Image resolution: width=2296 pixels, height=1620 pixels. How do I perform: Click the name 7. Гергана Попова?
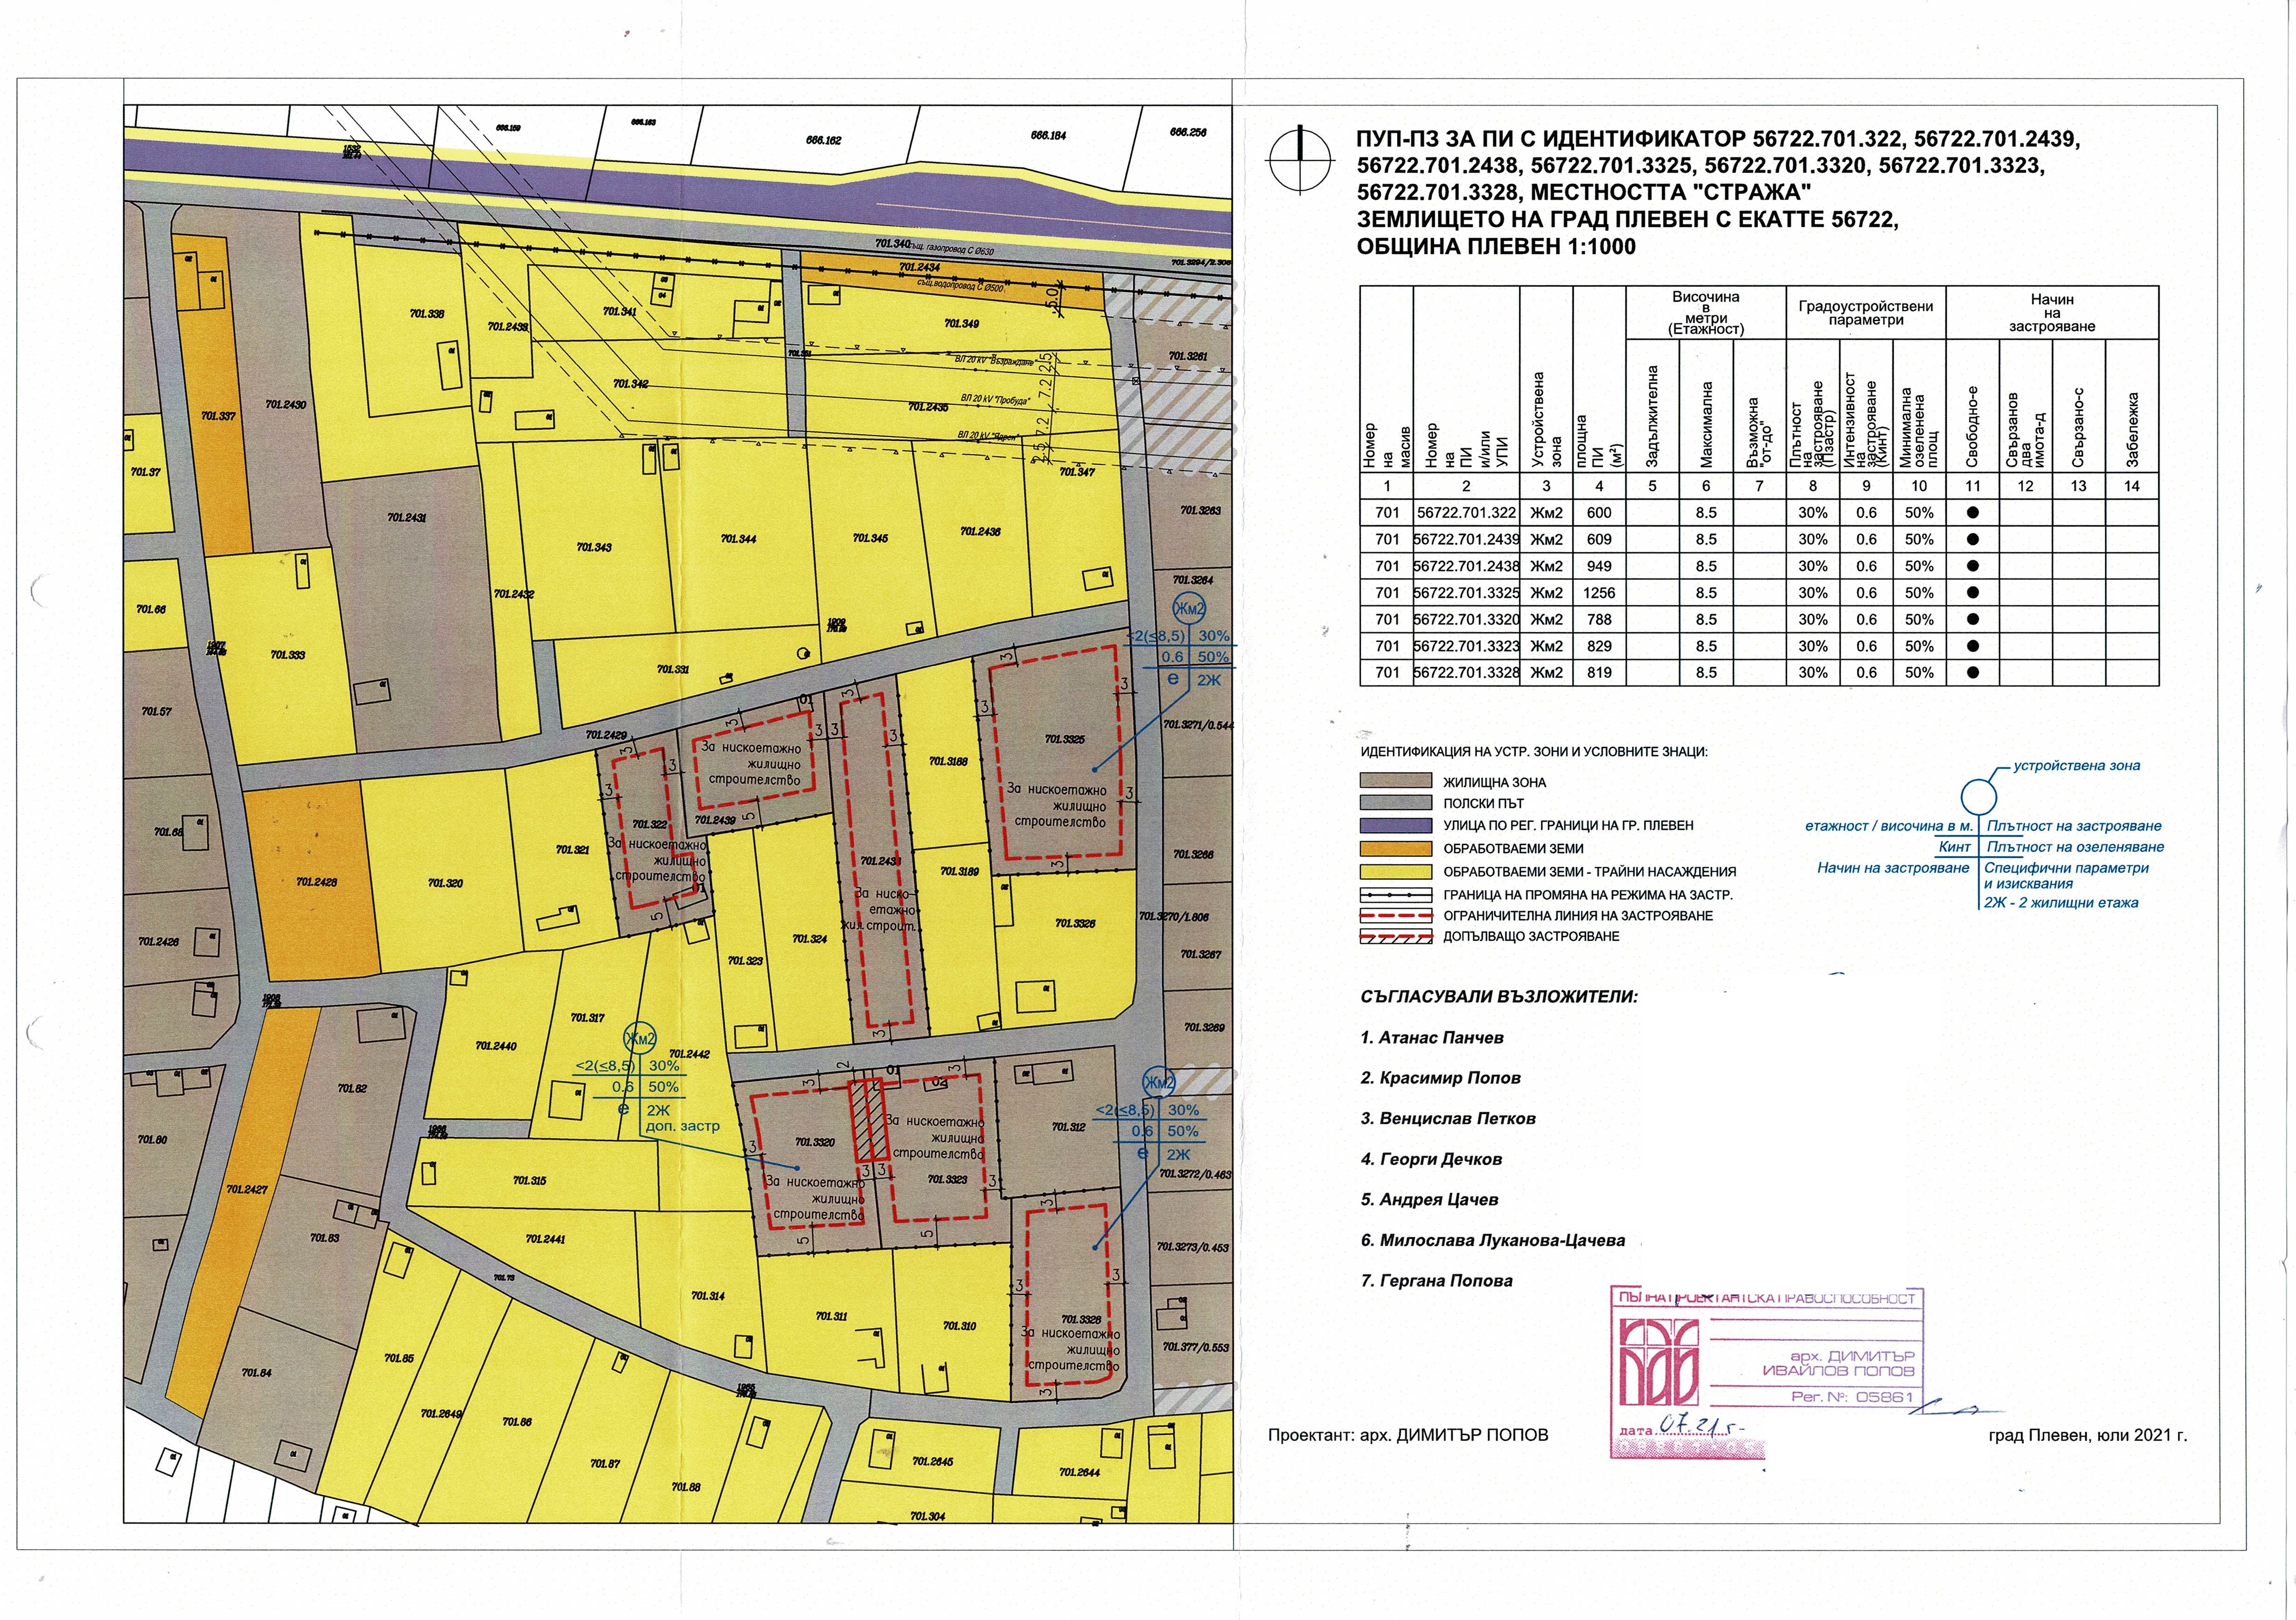point(1436,1281)
